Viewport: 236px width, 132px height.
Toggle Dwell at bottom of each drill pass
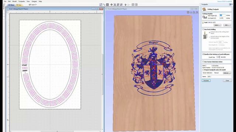(203, 54)
